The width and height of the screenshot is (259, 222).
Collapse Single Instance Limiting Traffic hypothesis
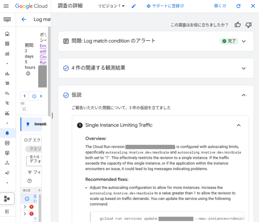point(239,125)
